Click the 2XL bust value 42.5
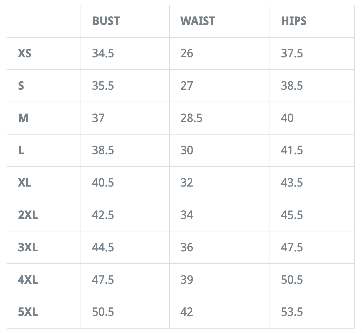Image resolution: width=362 pixels, height=333 pixels. [x=103, y=215]
